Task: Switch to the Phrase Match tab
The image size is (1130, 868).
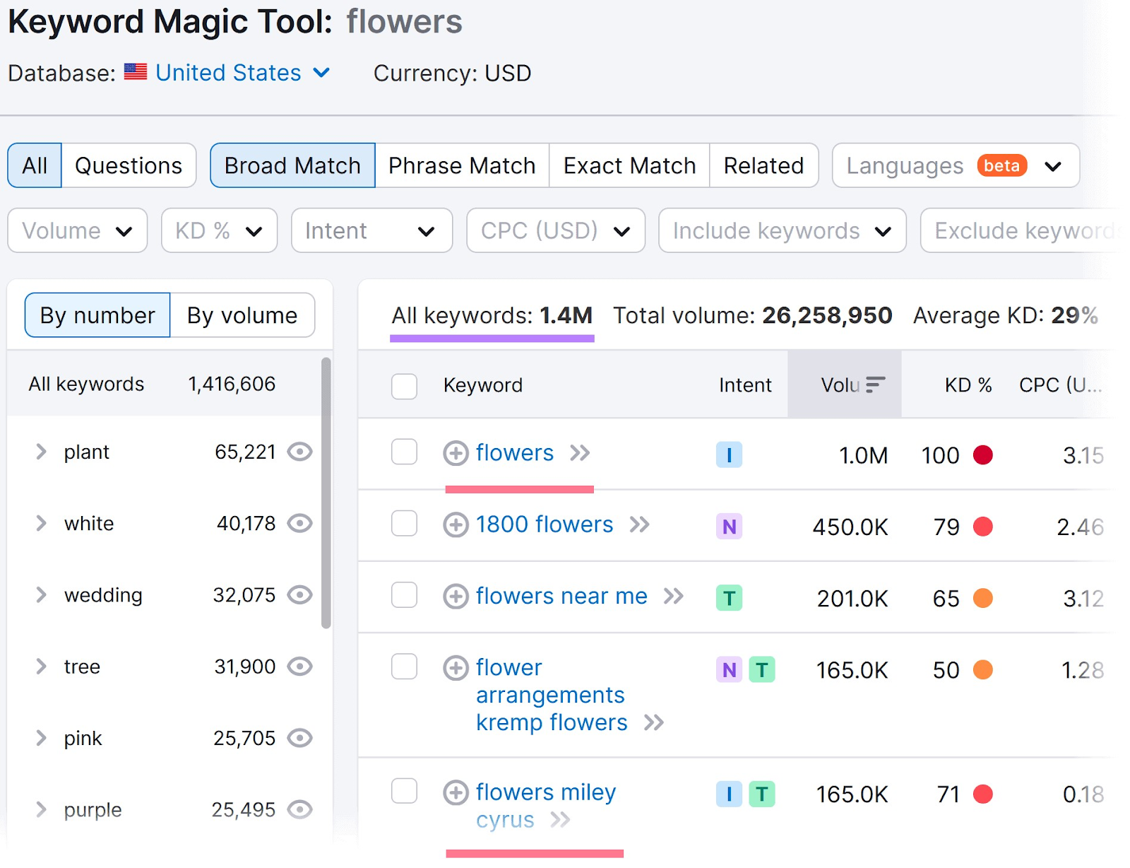Action: click(x=460, y=165)
